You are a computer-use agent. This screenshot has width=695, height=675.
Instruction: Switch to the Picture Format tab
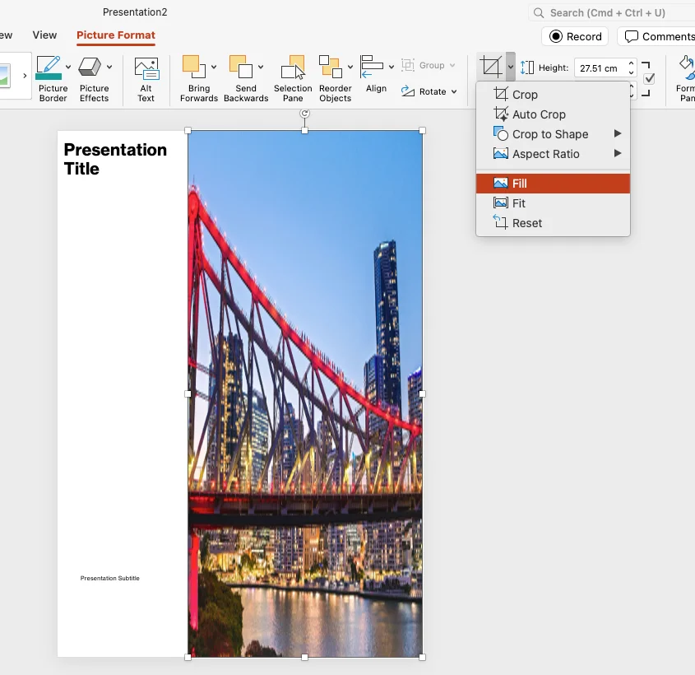[116, 35]
